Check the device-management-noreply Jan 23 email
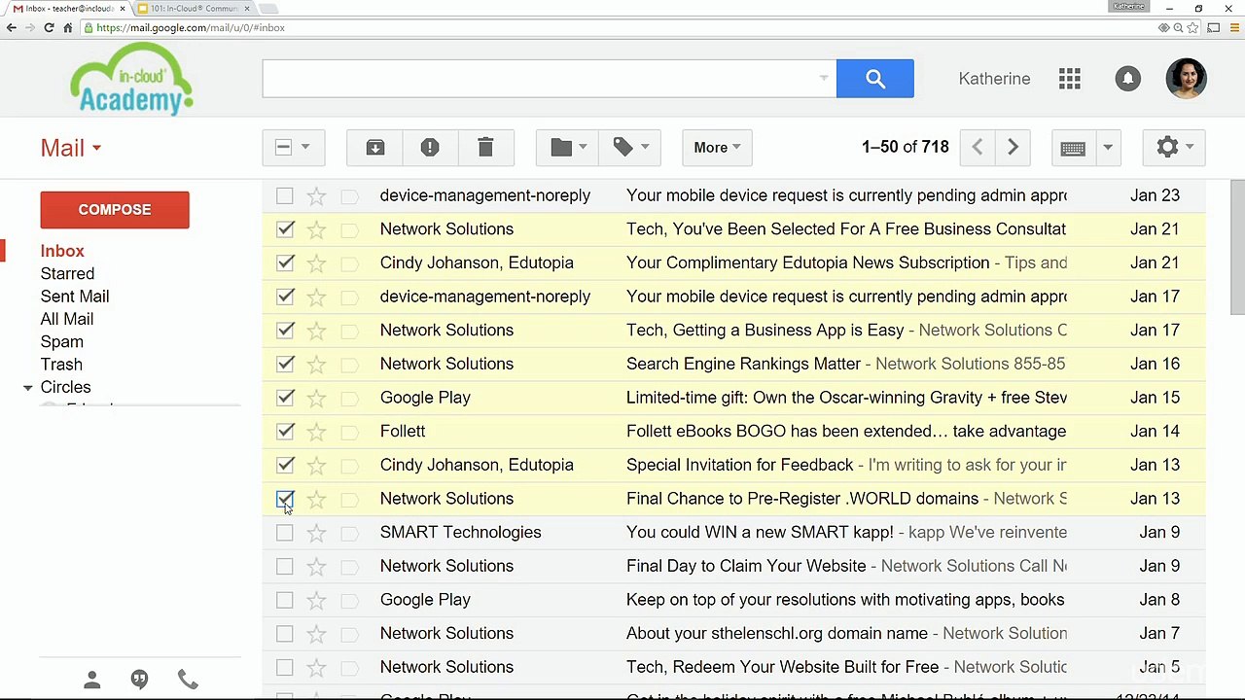The height and width of the screenshot is (700, 1245). click(x=285, y=195)
